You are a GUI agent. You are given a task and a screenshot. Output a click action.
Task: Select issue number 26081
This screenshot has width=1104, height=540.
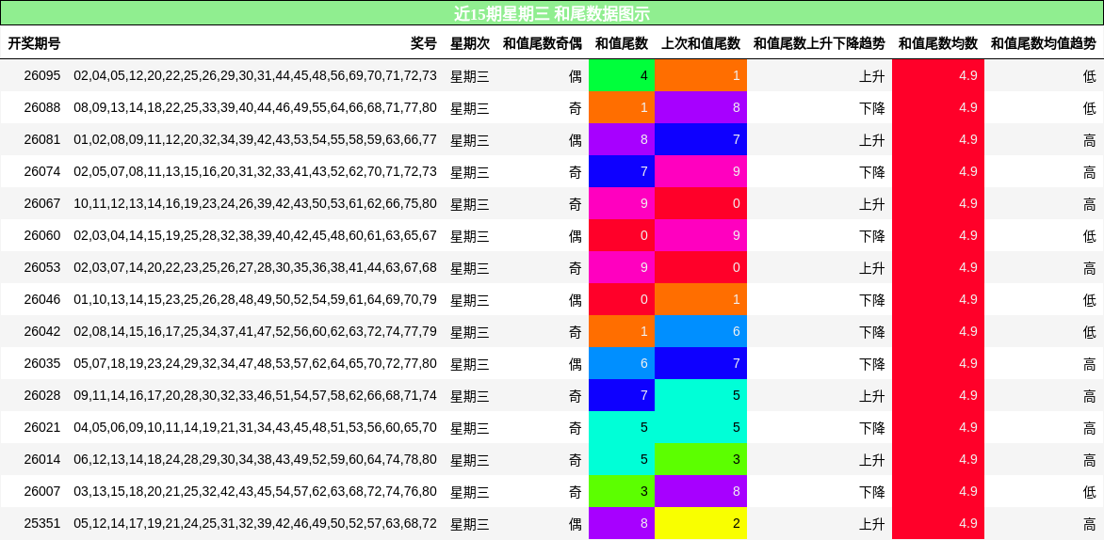(42, 140)
